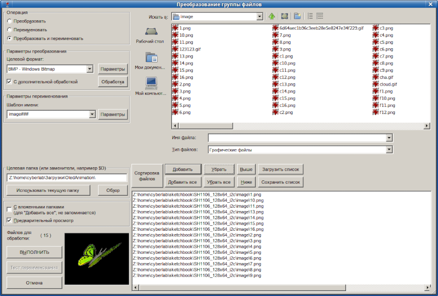Open the Рабочий стол location shortcut
This screenshot has height=296, width=438.
[x=150, y=36]
